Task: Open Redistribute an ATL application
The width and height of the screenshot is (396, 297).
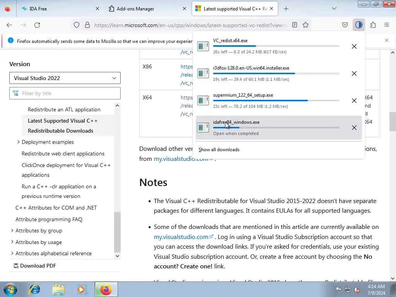Action: pos(64,109)
